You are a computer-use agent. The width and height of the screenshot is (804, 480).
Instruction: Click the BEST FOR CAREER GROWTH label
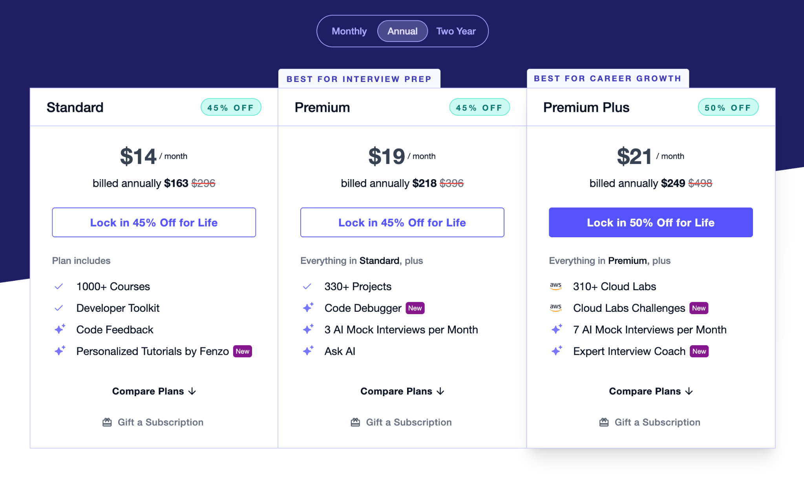click(607, 78)
